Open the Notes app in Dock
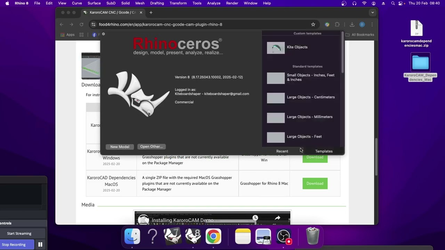The image size is (445, 250). click(x=243, y=236)
